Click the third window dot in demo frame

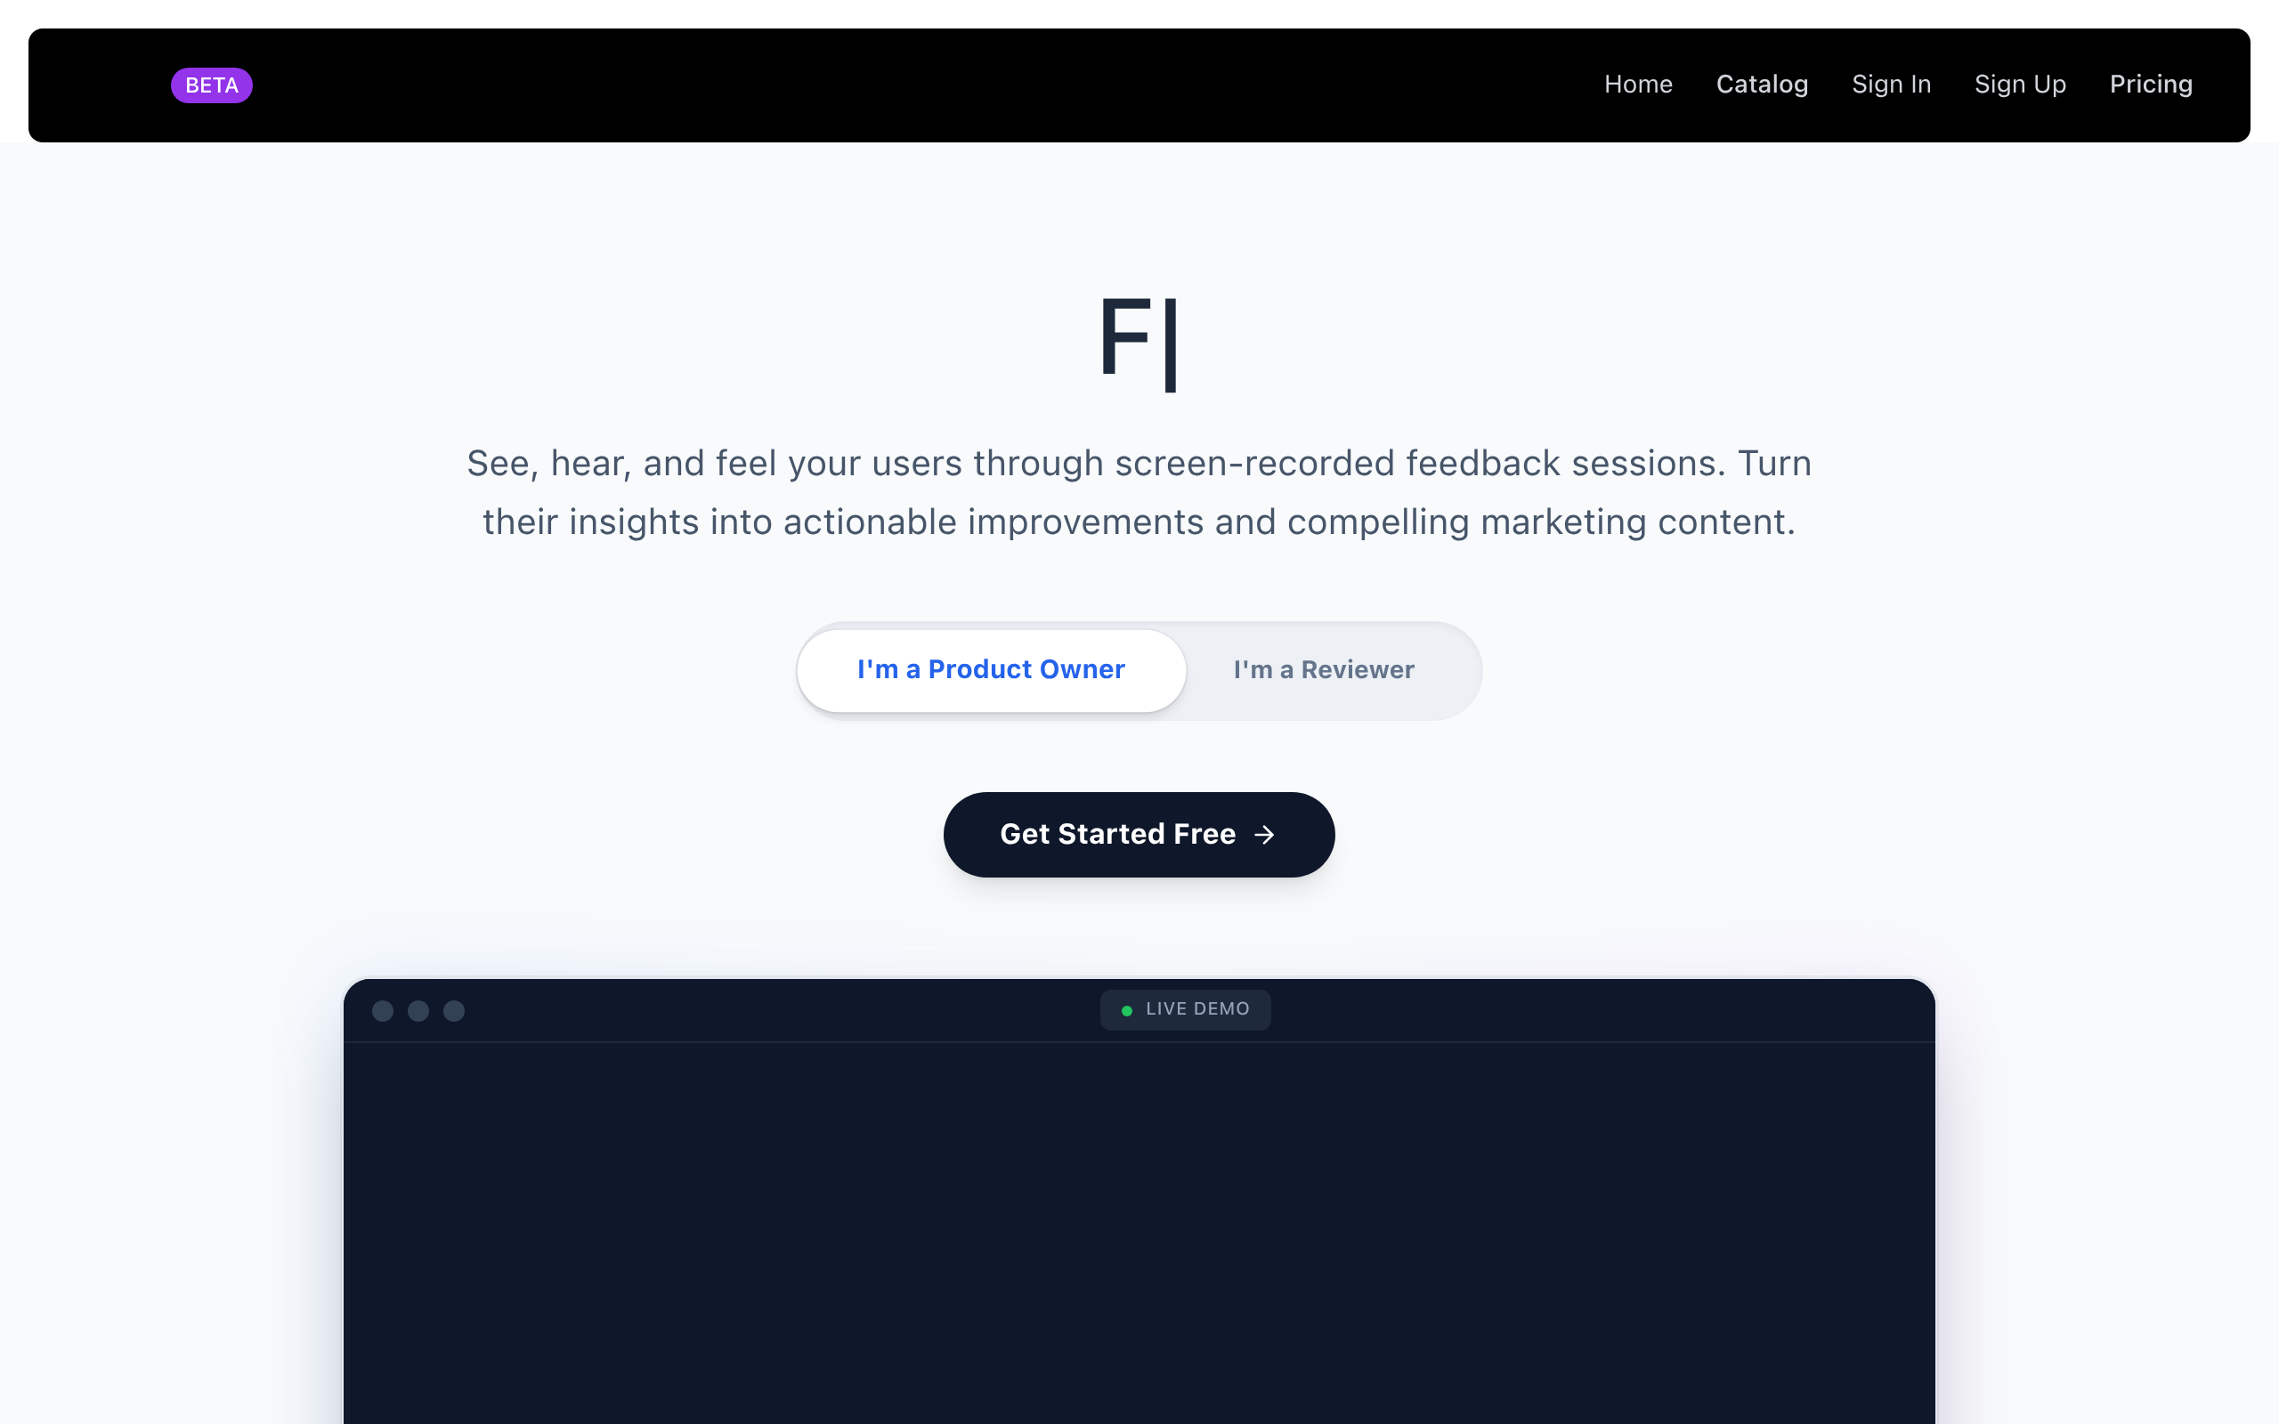pyautogui.click(x=454, y=1010)
